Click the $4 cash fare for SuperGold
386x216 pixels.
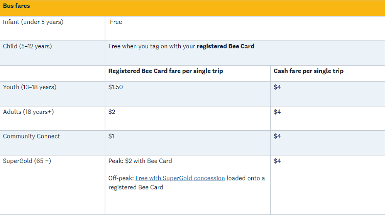tap(277, 161)
